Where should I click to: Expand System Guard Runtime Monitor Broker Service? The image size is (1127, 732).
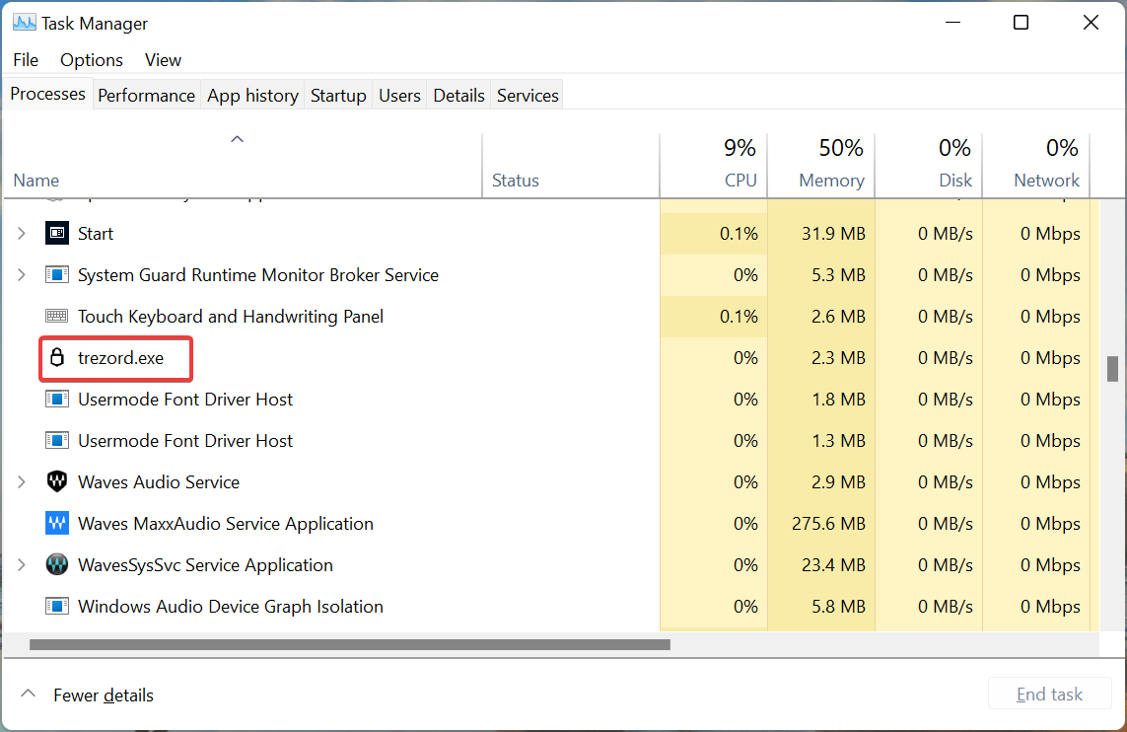coord(22,274)
